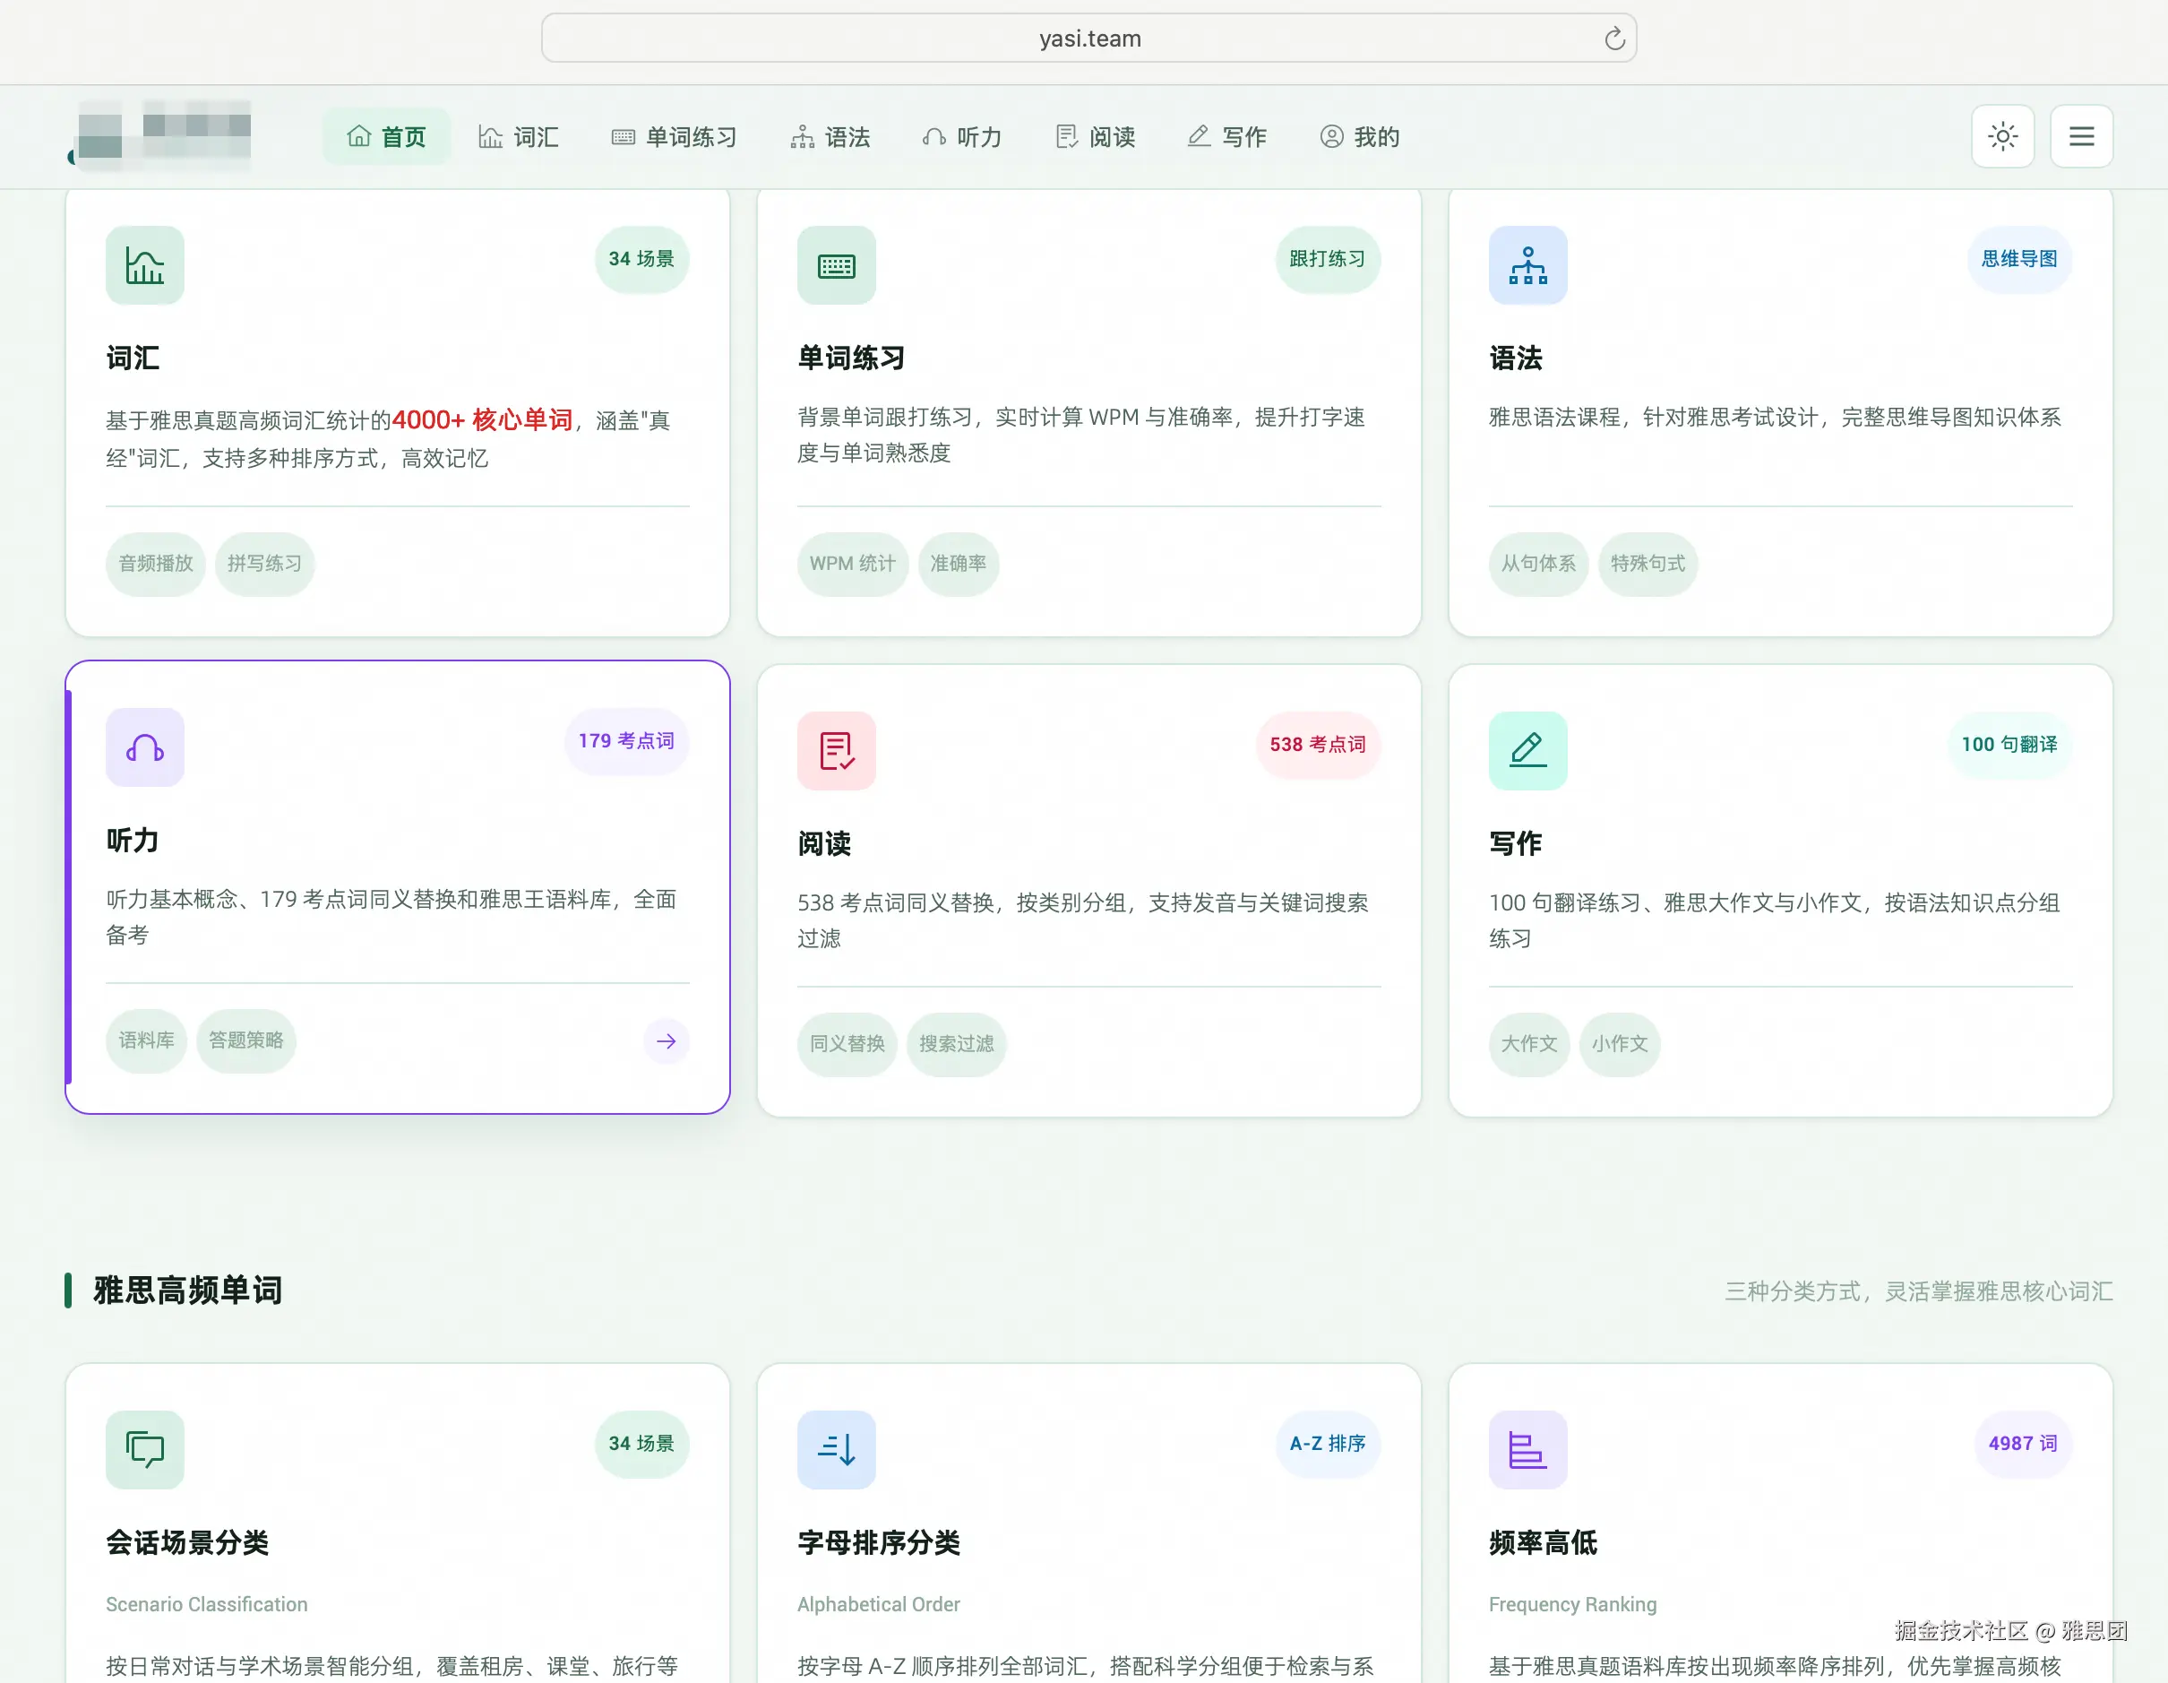Screen dimensions: 2168x1683
Task: Click the pencil icon on the 写作 card
Action: click(x=1527, y=751)
